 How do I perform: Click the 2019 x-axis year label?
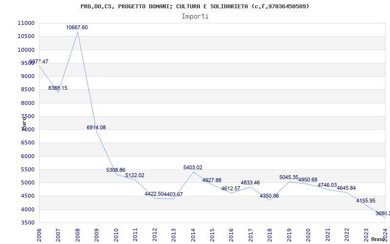289,235
